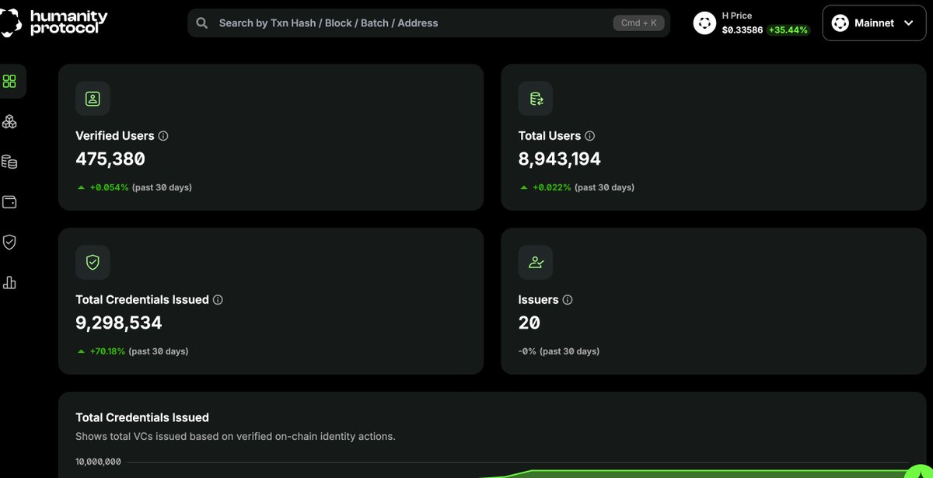
Task: Open the dashboard grid icon in sidebar
Action: (10, 82)
